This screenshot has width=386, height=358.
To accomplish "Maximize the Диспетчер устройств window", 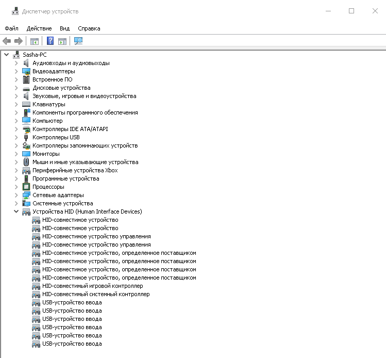I will [351, 11].
